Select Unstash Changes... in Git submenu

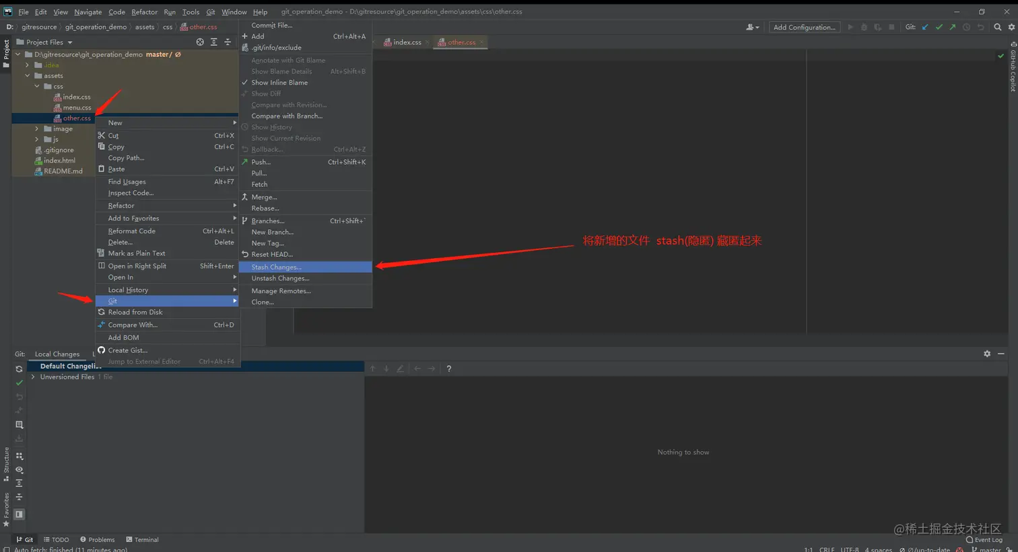click(x=305, y=278)
